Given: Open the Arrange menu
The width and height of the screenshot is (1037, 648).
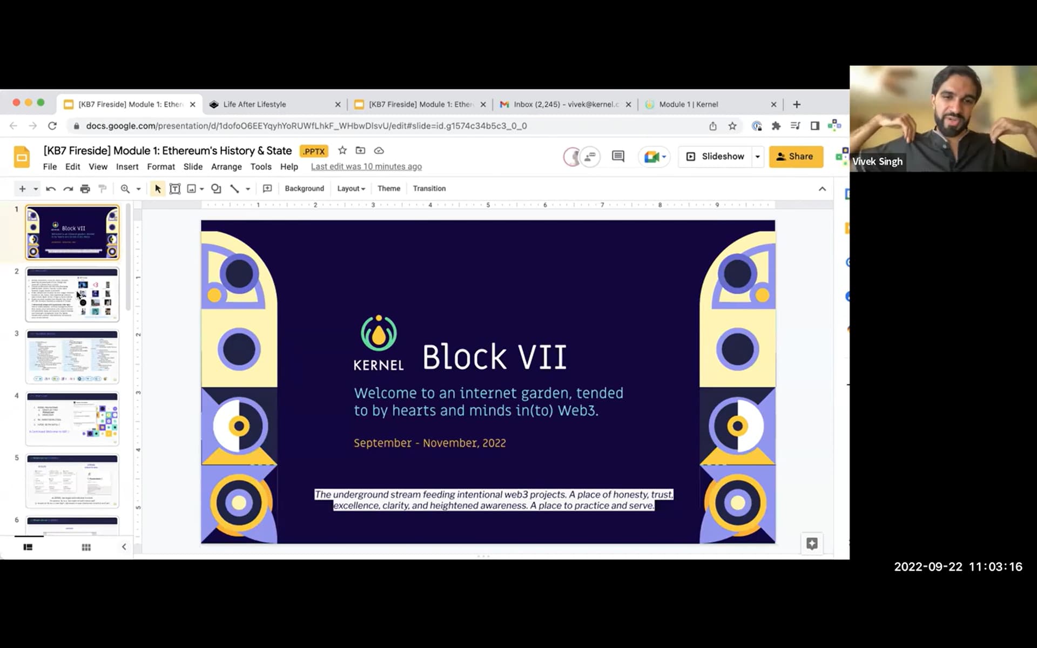Looking at the screenshot, I should [226, 167].
